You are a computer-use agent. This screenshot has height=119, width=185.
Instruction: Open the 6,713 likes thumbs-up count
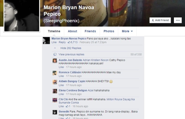click(73, 42)
